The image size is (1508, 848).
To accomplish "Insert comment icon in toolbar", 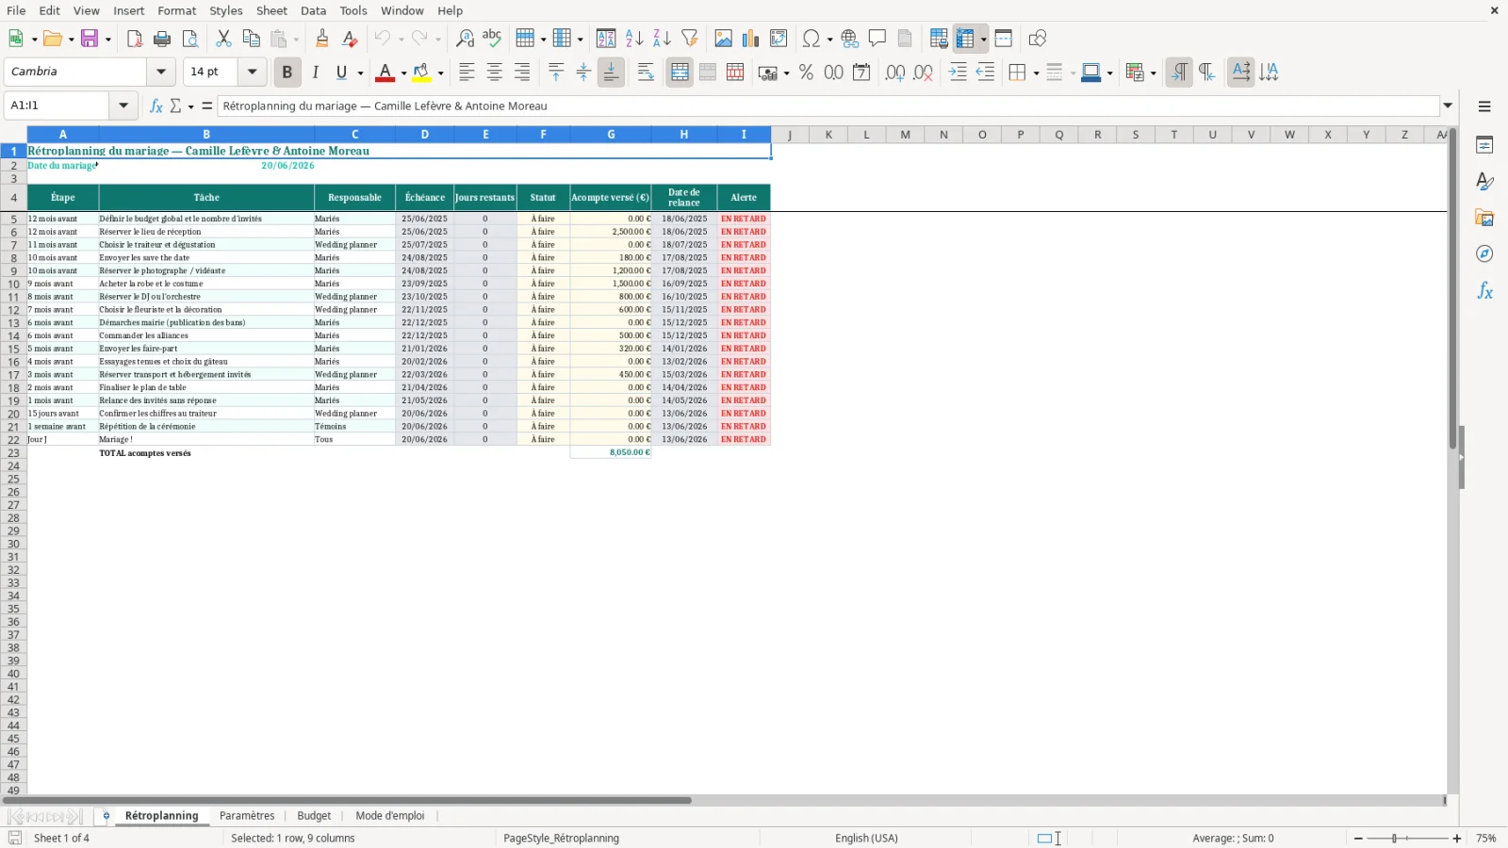I will coord(877,39).
